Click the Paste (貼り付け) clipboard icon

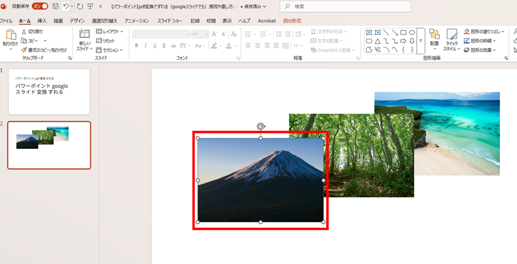(10, 34)
